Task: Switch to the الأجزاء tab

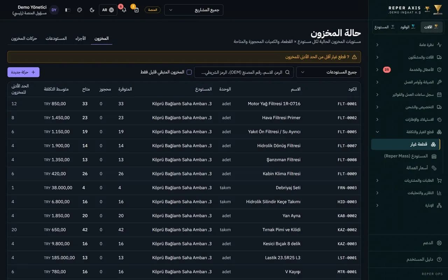Action: click(80, 38)
